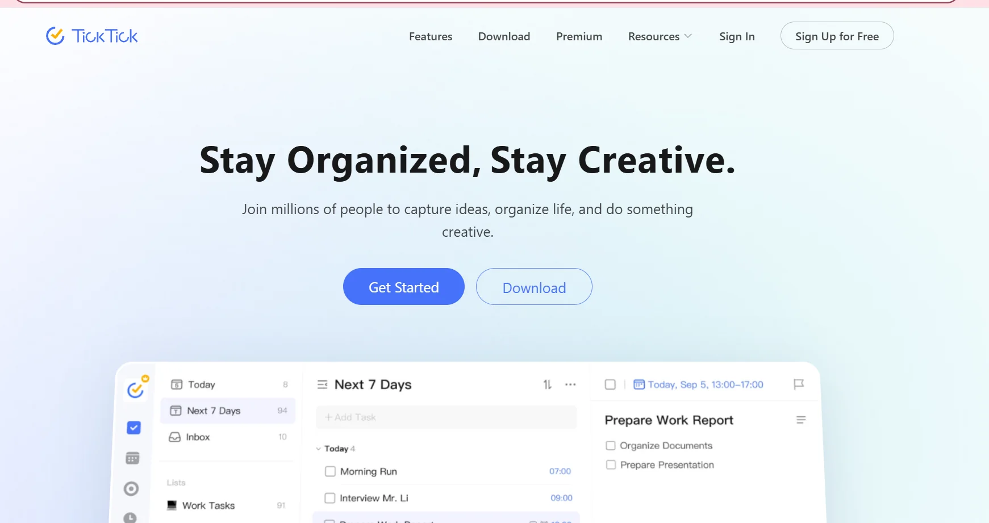Expand the Resources dropdown in navigation
This screenshot has width=989, height=523.
660,36
